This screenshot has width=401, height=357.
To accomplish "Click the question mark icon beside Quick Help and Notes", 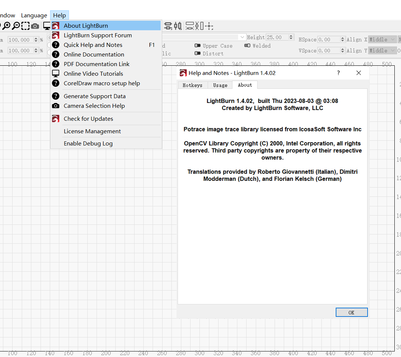I will click(x=56, y=45).
